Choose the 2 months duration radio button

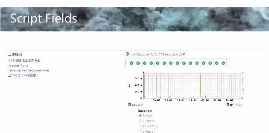point(140,126)
